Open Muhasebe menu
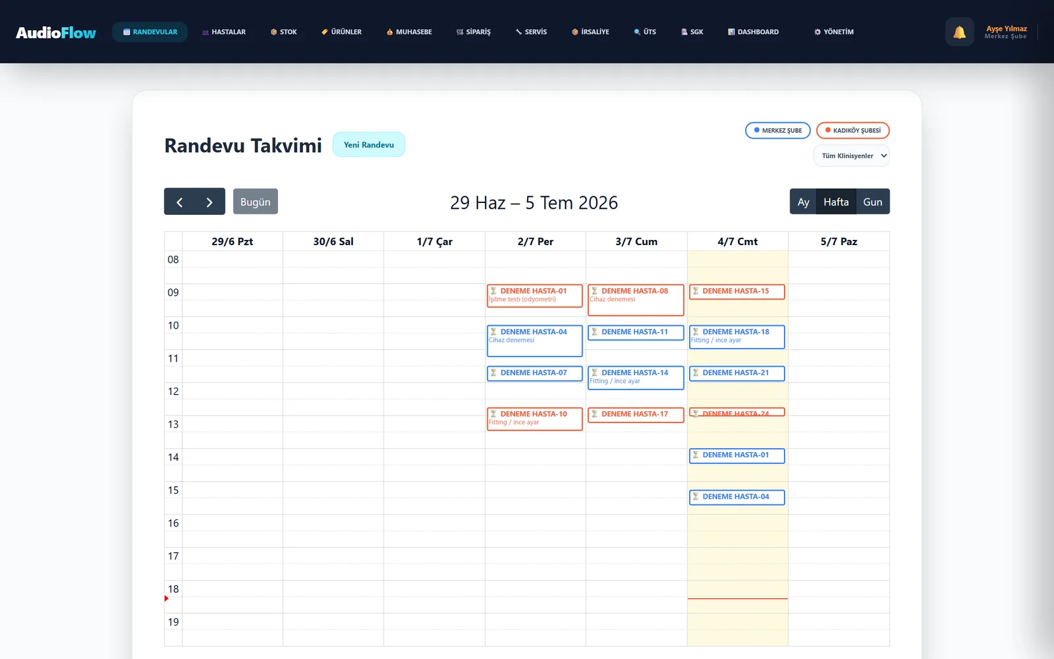The image size is (1054, 659). tap(409, 32)
